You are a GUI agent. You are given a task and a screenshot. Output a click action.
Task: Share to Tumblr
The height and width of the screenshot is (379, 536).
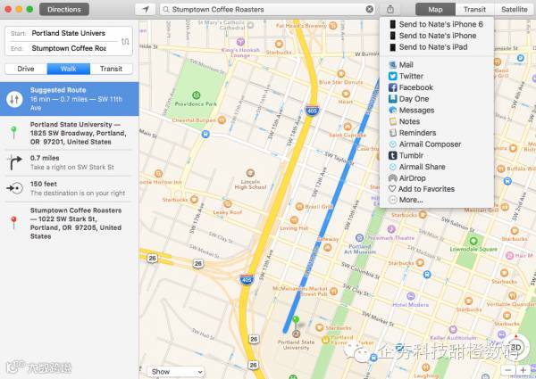pyautogui.click(x=437, y=155)
